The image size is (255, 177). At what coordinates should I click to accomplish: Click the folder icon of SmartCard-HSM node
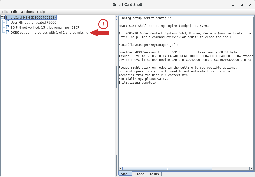3,17
